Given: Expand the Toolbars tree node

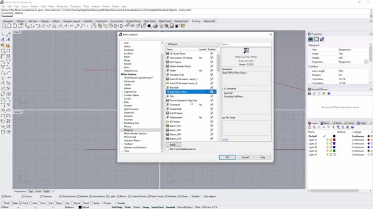Looking at the screenshot, I should click(122, 144).
